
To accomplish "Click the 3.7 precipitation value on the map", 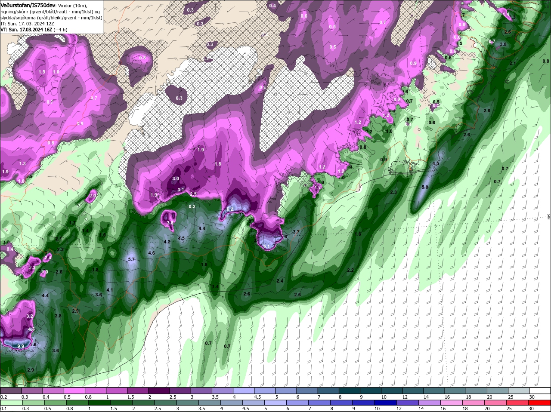I will tap(296, 232).
